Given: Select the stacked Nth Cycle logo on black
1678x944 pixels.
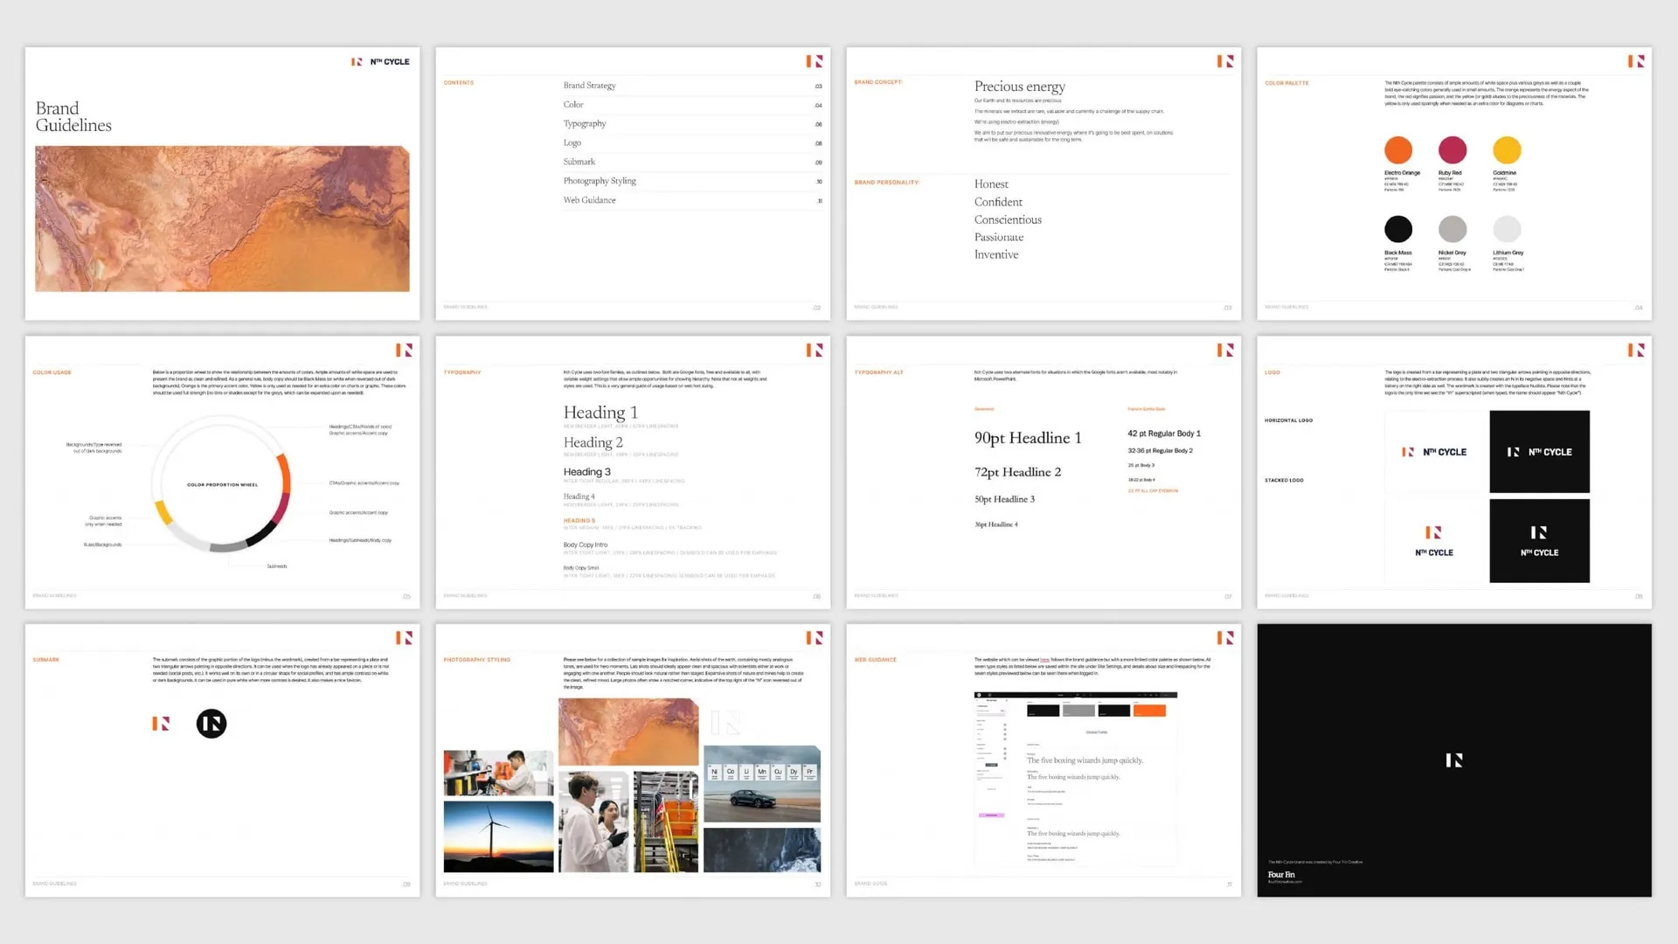Looking at the screenshot, I should coord(1539,541).
